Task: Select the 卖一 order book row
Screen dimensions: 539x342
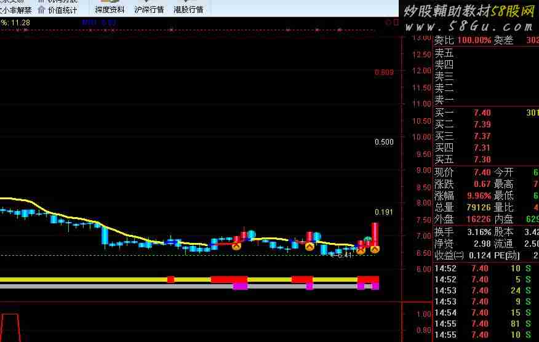Action: point(485,100)
